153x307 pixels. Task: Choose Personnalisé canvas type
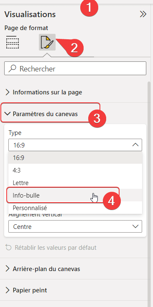pos(75,208)
